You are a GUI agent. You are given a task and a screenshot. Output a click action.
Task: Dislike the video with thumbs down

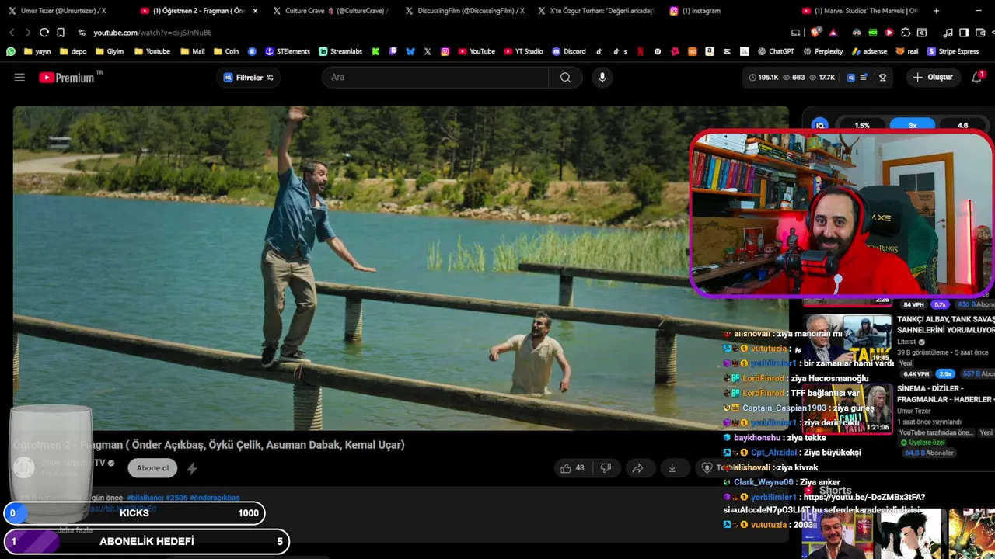(606, 468)
